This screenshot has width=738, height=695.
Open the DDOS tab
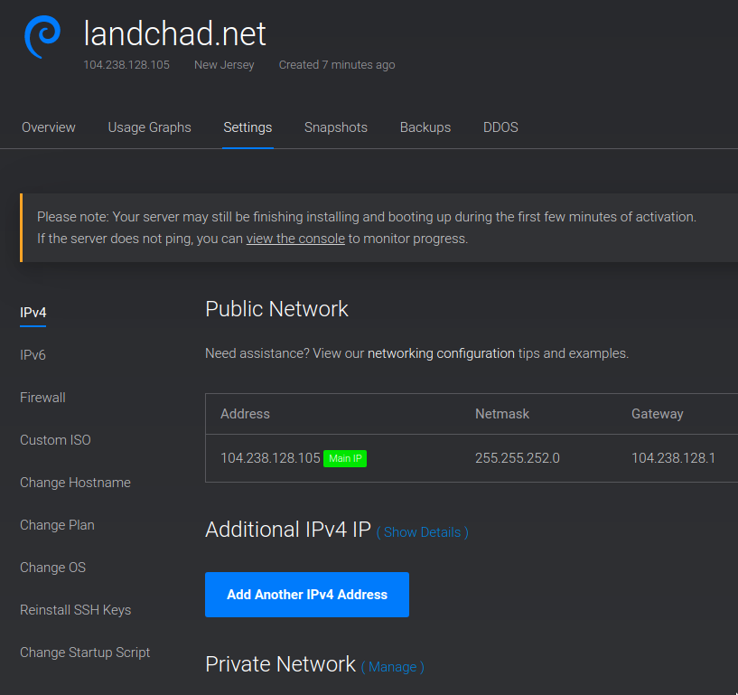tap(500, 127)
